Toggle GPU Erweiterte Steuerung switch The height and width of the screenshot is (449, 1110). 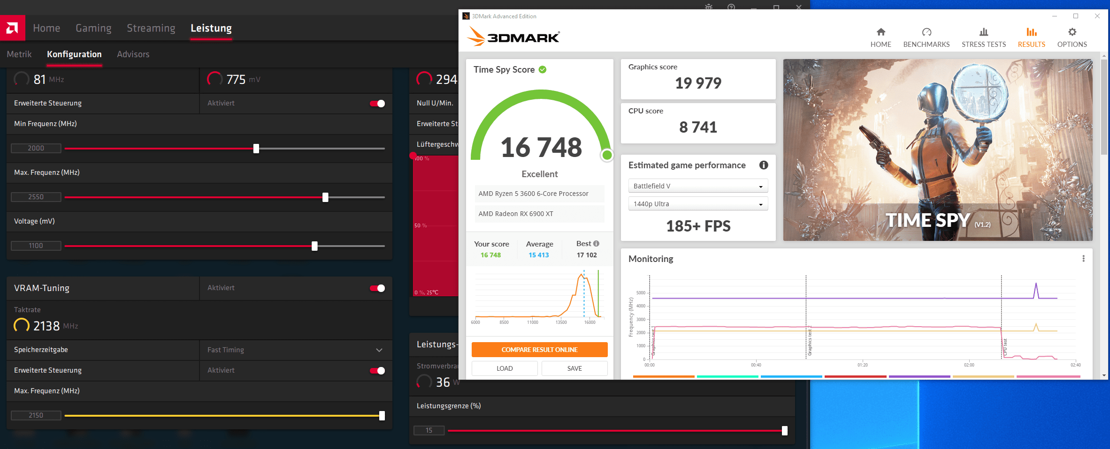377,104
